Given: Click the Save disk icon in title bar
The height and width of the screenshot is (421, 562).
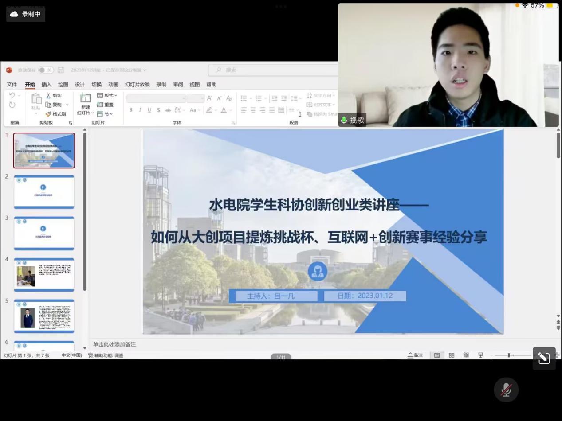Looking at the screenshot, I should pos(61,70).
